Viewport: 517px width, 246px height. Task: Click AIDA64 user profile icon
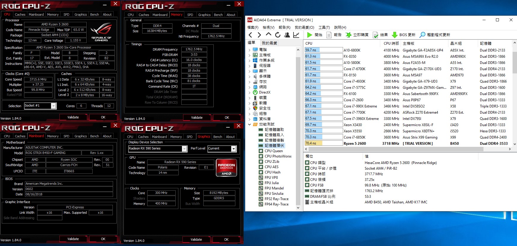coord(287,35)
